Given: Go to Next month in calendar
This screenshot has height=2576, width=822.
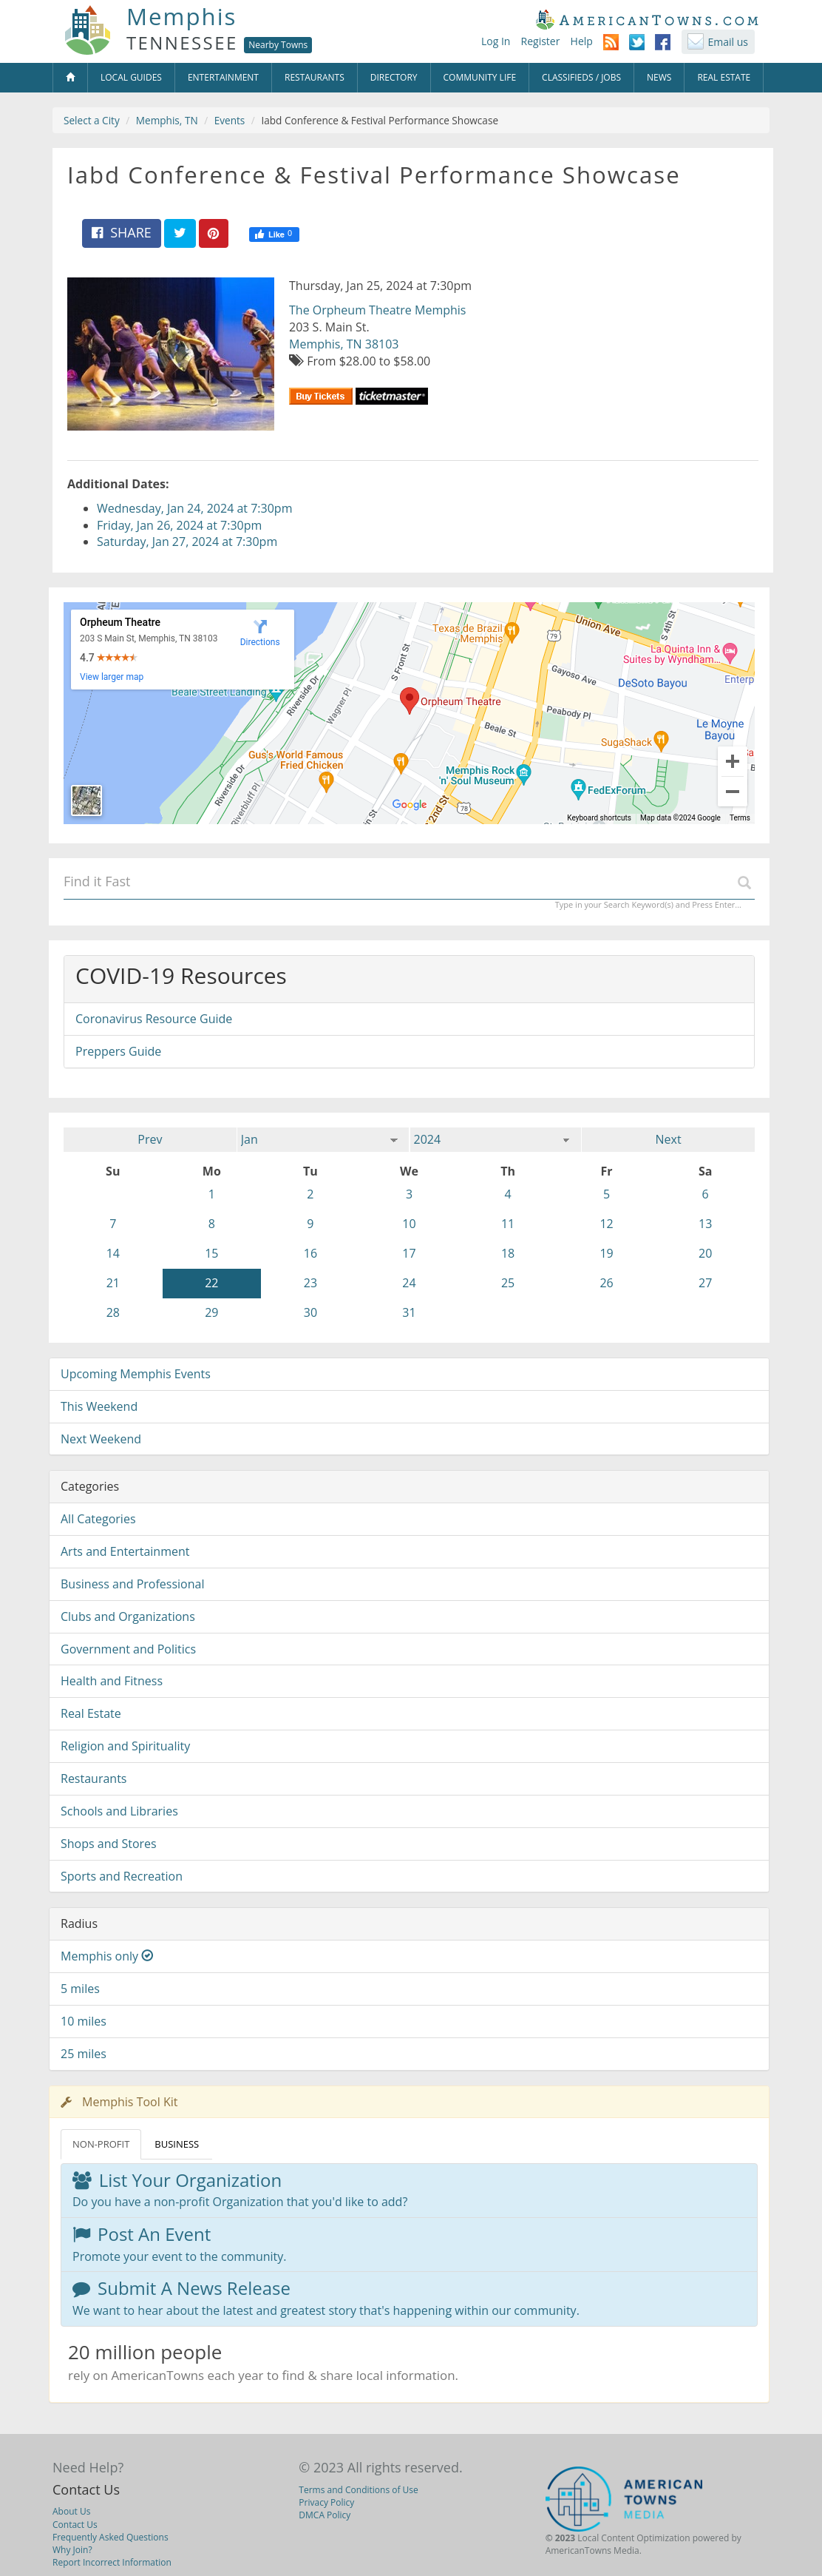Looking at the screenshot, I should pyautogui.click(x=668, y=1140).
